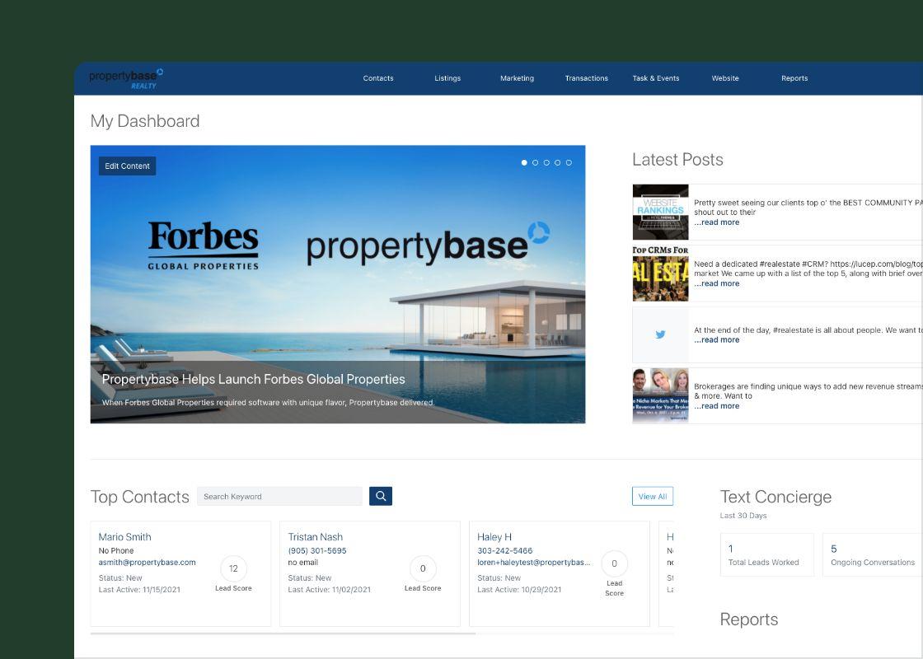
Task: Open Haley H contact
Action: click(x=494, y=536)
